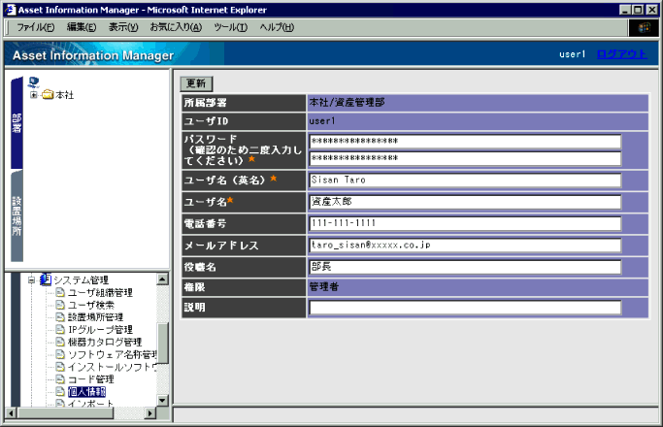Click the page icon beside 個人情報
The height and width of the screenshot is (427, 663).
pos(60,391)
